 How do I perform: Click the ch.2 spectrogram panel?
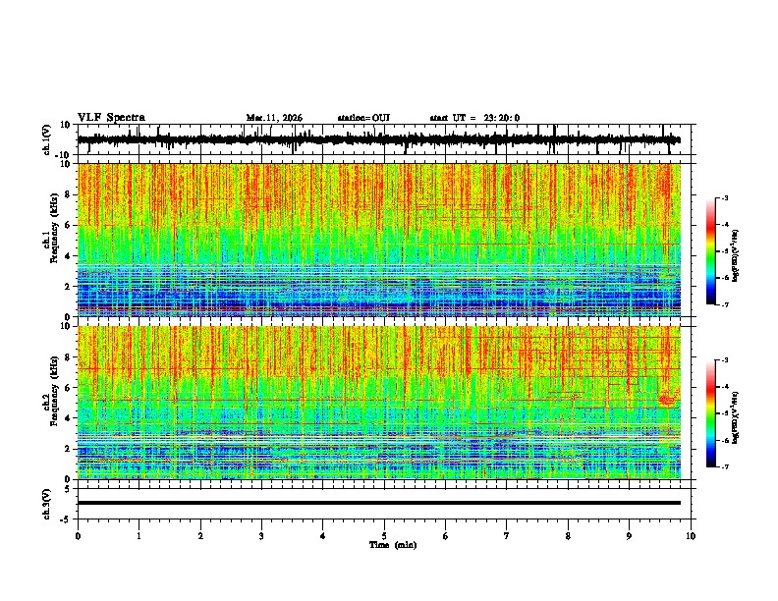coord(378,403)
